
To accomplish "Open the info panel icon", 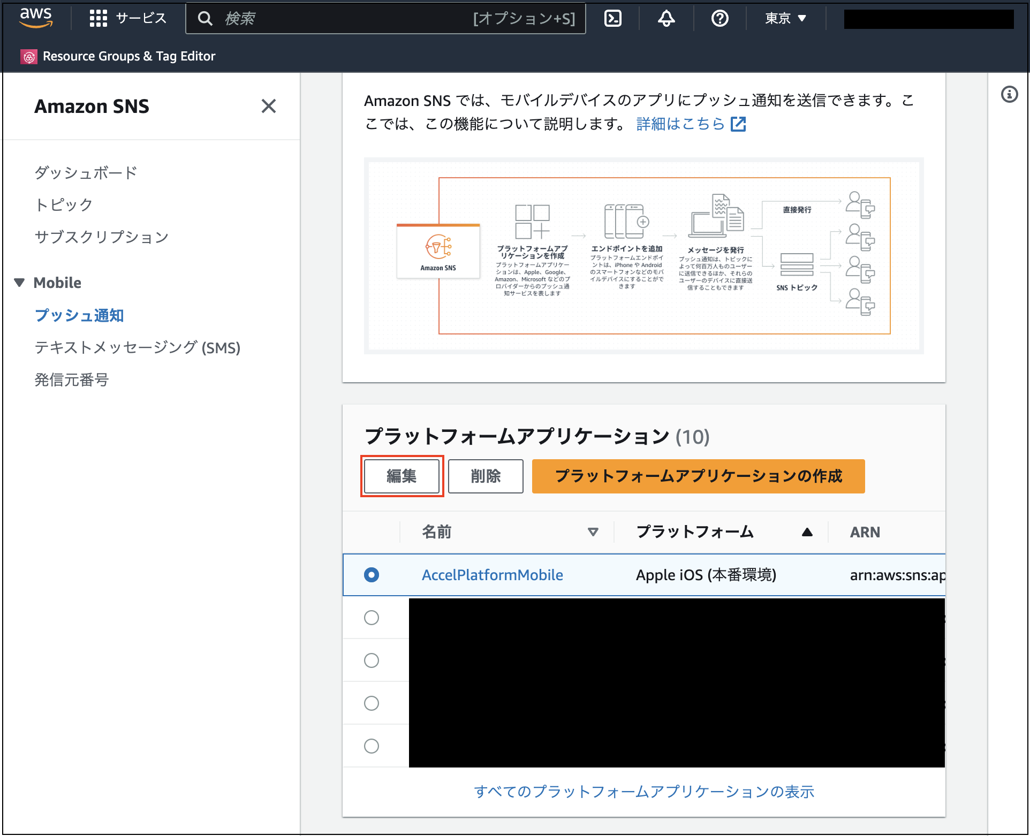I will pos(1009,95).
